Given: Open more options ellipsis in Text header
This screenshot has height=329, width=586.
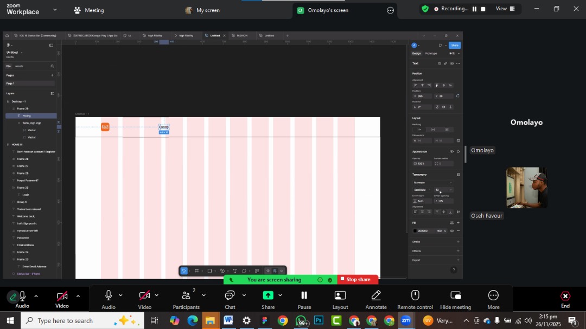Looking at the screenshot, I should pos(458,63).
